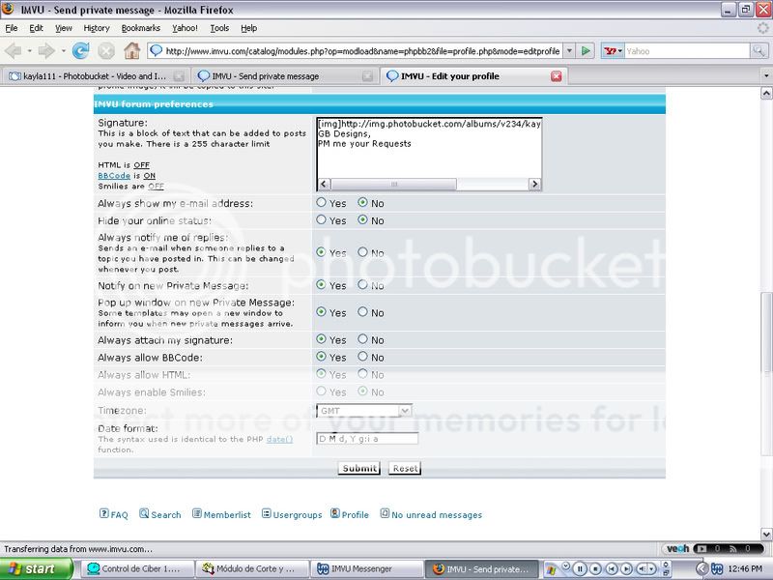Open the Edit menu

point(36,28)
